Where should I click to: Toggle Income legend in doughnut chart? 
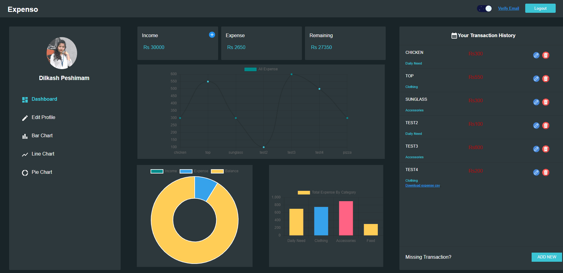(x=164, y=171)
